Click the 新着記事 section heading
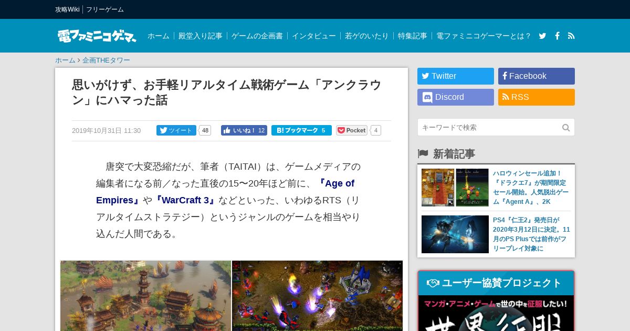The height and width of the screenshot is (331, 630). click(454, 154)
